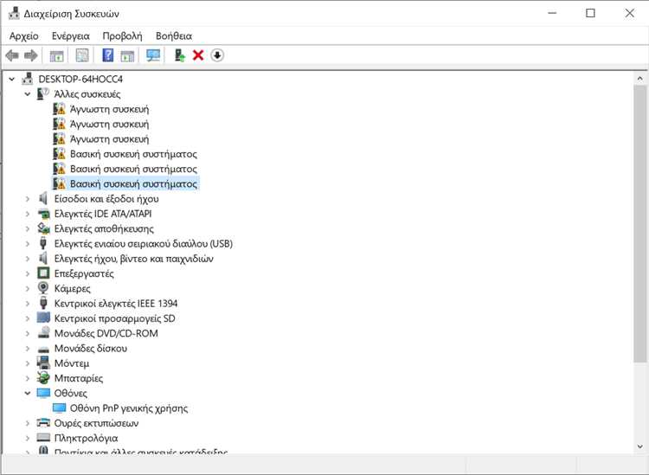Open the Αρχείο menu
The width and height of the screenshot is (649, 475).
click(x=24, y=36)
